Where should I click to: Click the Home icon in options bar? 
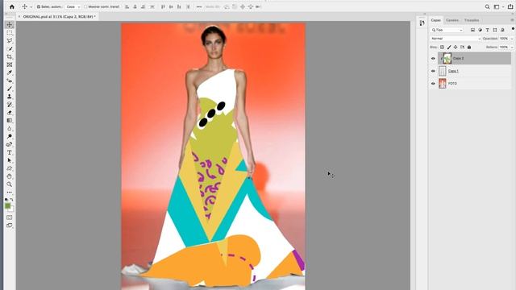(x=12, y=6)
